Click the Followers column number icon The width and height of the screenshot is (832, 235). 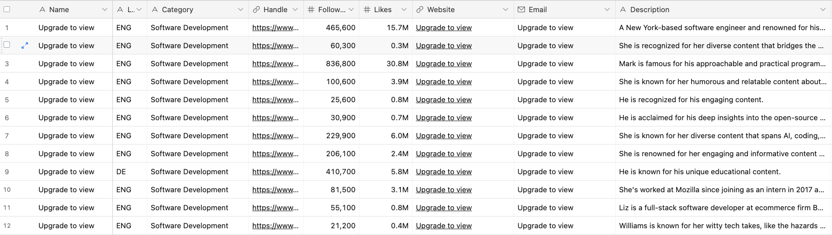click(x=311, y=9)
